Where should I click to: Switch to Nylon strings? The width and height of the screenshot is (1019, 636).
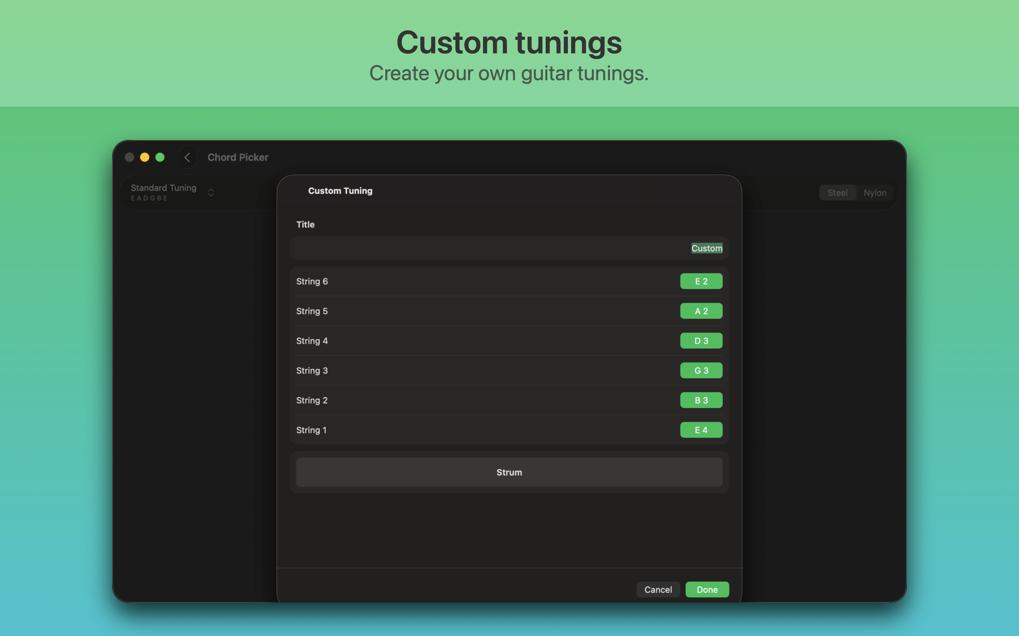coord(875,193)
